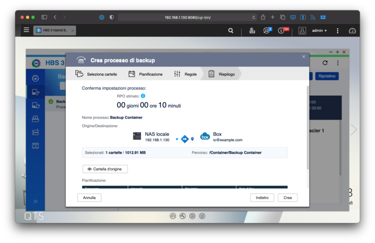Open the Resource Monitor gauge icon
375x243 pixels.
tap(352, 31)
